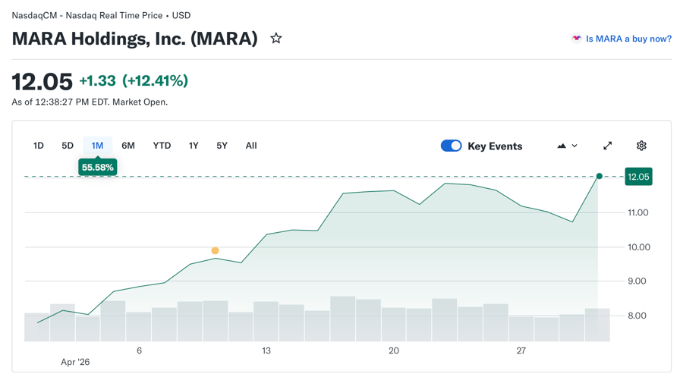This screenshot has width=680, height=377.
Task: Click the 11.00 axis label
Action: [x=638, y=212]
